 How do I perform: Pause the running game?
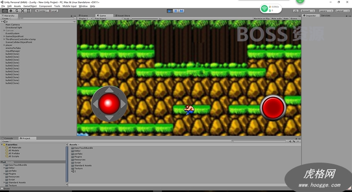176,11
